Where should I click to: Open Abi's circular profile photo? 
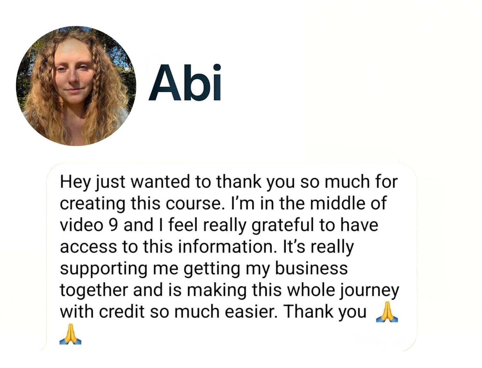pyautogui.click(x=76, y=86)
